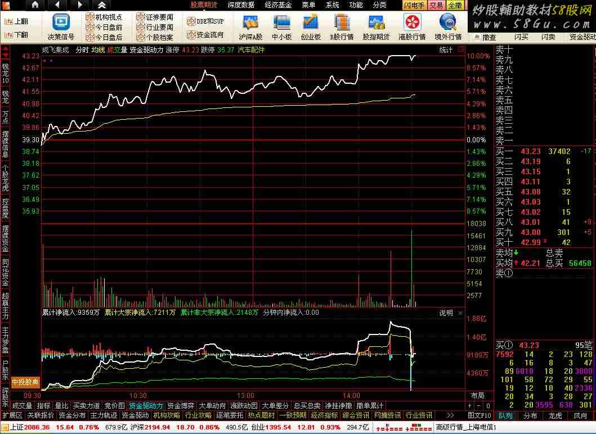Click the 交易 trading button
Image resolution: width=596 pixels, height=434 pixels.
pyautogui.click(x=436, y=5)
